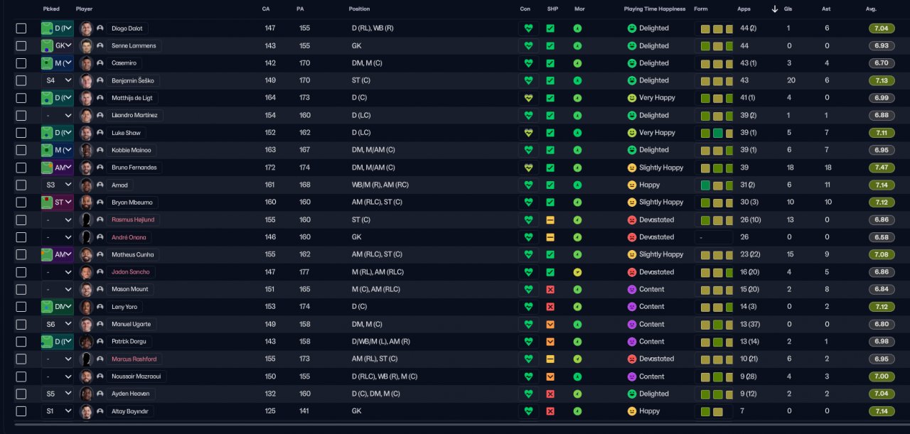Click the Devastated face icon for André Onana
The height and width of the screenshot is (434, 910).
pos(631,237)
